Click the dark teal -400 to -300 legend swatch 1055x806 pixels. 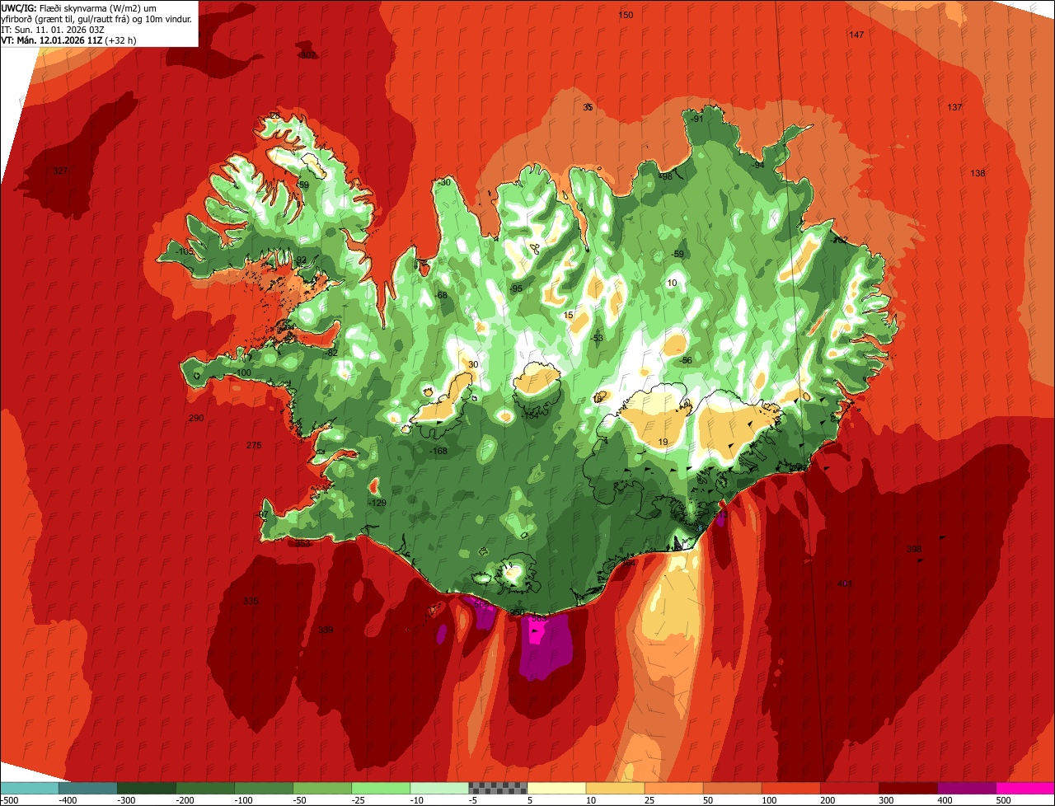pos(88,788)
